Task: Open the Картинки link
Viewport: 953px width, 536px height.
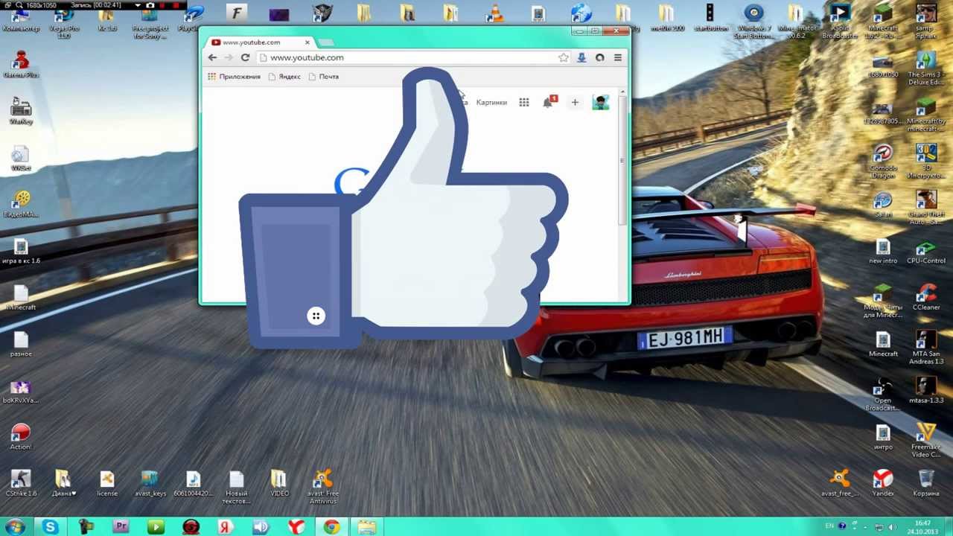Action: [x=491, y=102]
